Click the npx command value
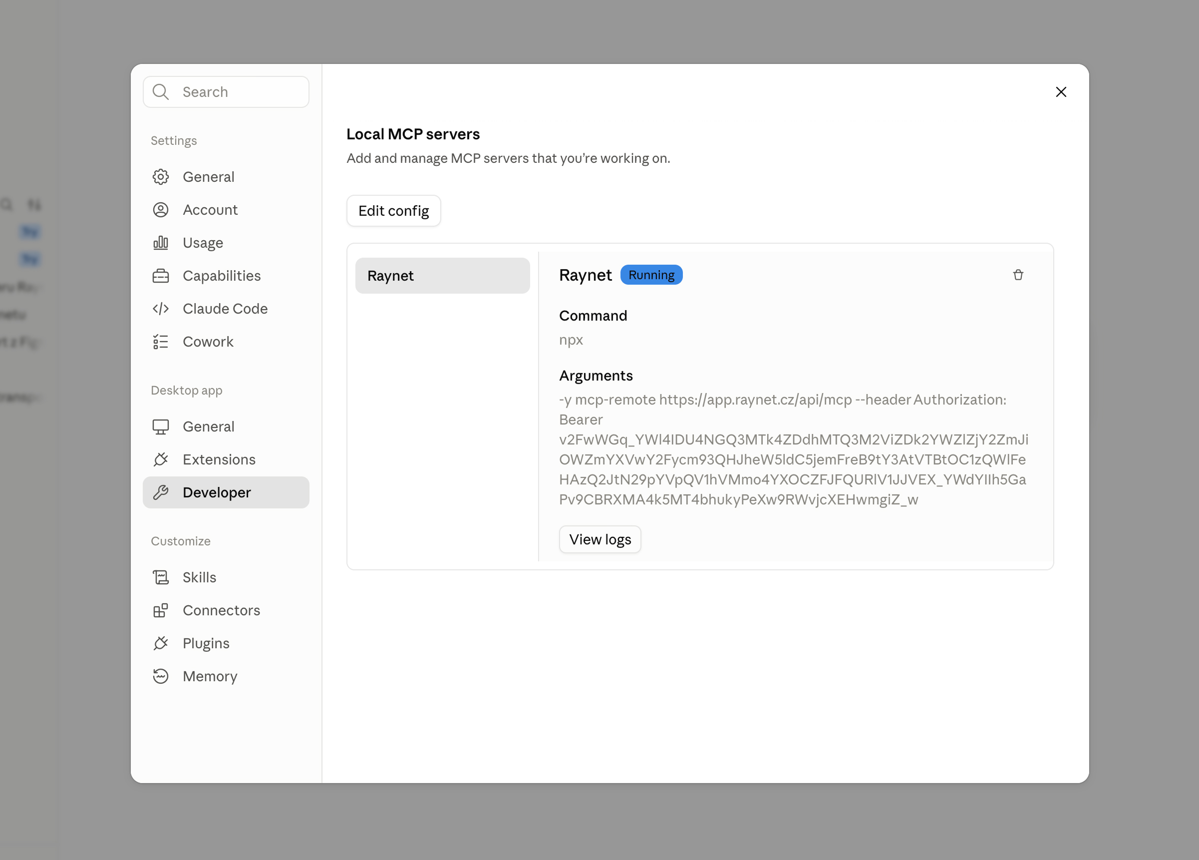The height and width of the screenshot is (860, 1199). coord(571,340)
